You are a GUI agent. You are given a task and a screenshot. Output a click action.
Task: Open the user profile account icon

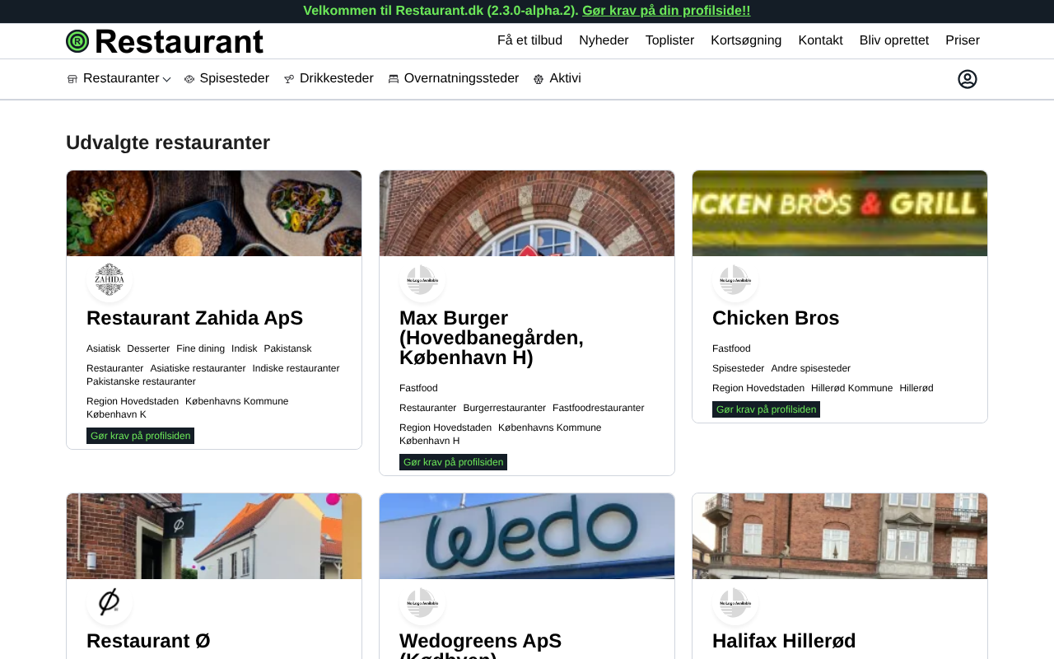tap(968, 79)
